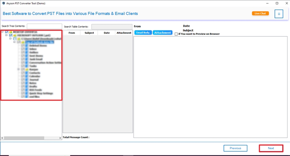Viewport: 290px width, 156px height.
Task: Expand the Ranjan folder node
Action: tap(19, 69)
